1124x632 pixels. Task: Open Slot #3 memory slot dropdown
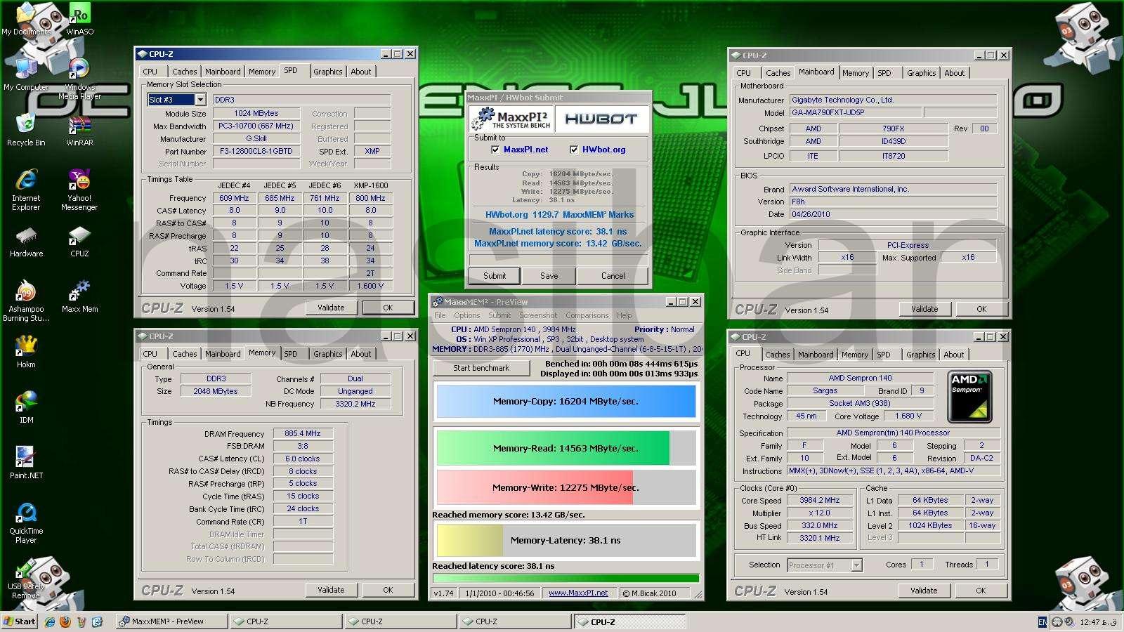200,100
